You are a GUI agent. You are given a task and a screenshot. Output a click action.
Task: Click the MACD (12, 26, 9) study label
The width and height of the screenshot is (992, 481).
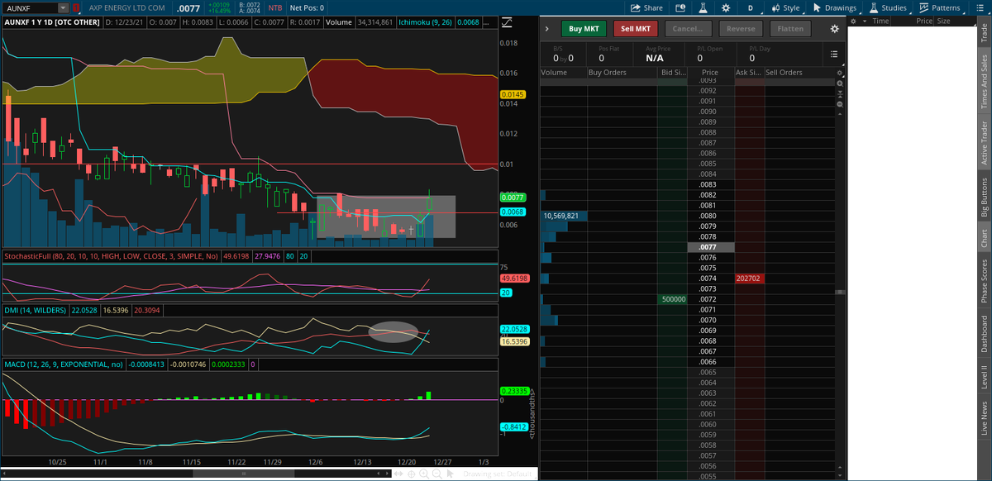[63, 364]
